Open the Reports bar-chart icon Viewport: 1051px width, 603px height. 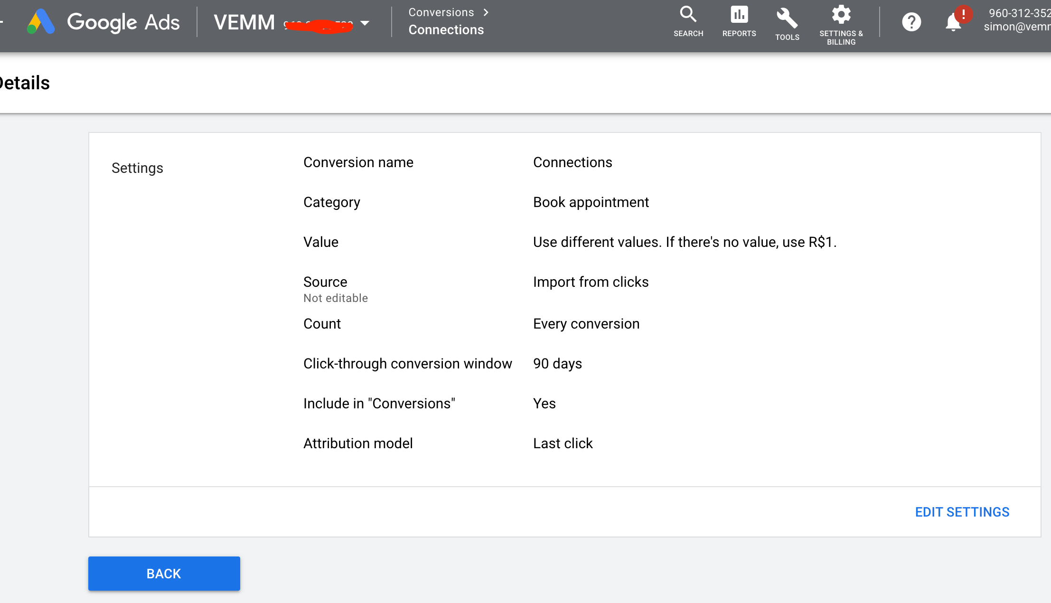739,19
